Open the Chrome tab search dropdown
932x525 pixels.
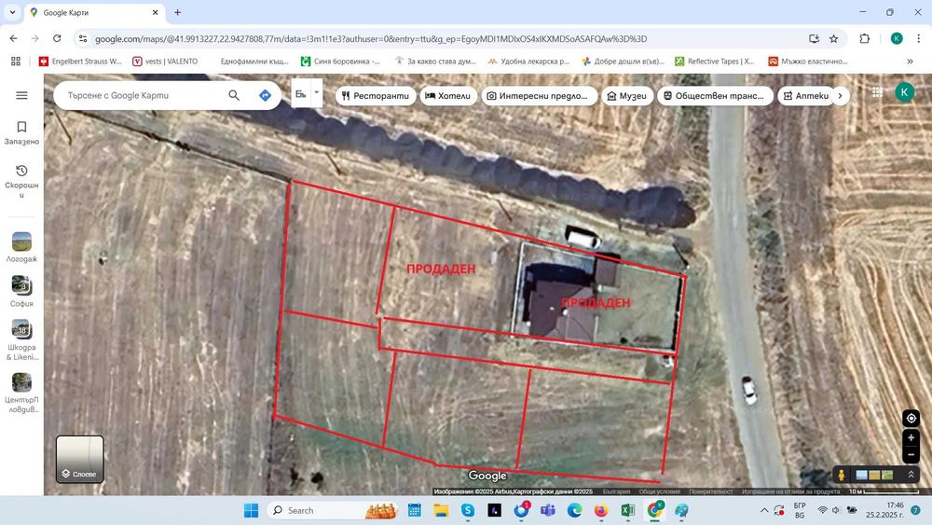pos(12,12)
